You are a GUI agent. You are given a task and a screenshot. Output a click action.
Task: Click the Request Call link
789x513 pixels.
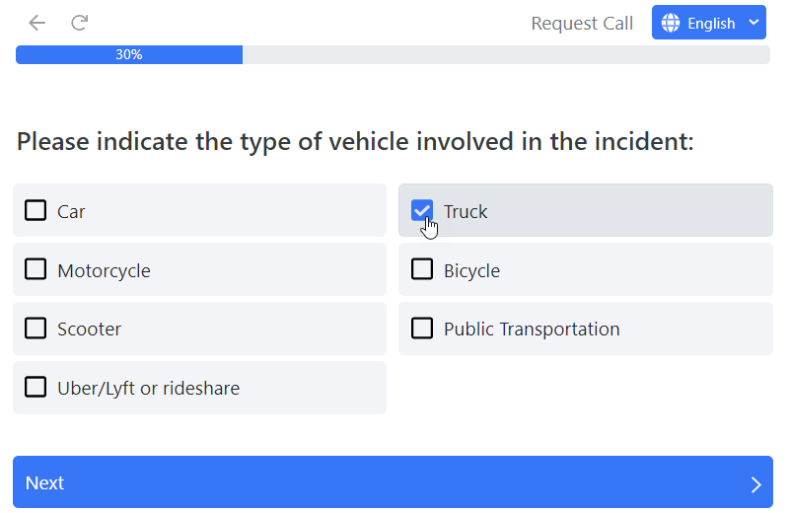(582, 23)
